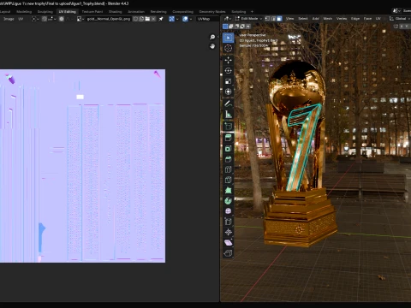Select the Scale tool
This screenshot has height=308, width=411.
pyautogui.click(x=228, y=81)
